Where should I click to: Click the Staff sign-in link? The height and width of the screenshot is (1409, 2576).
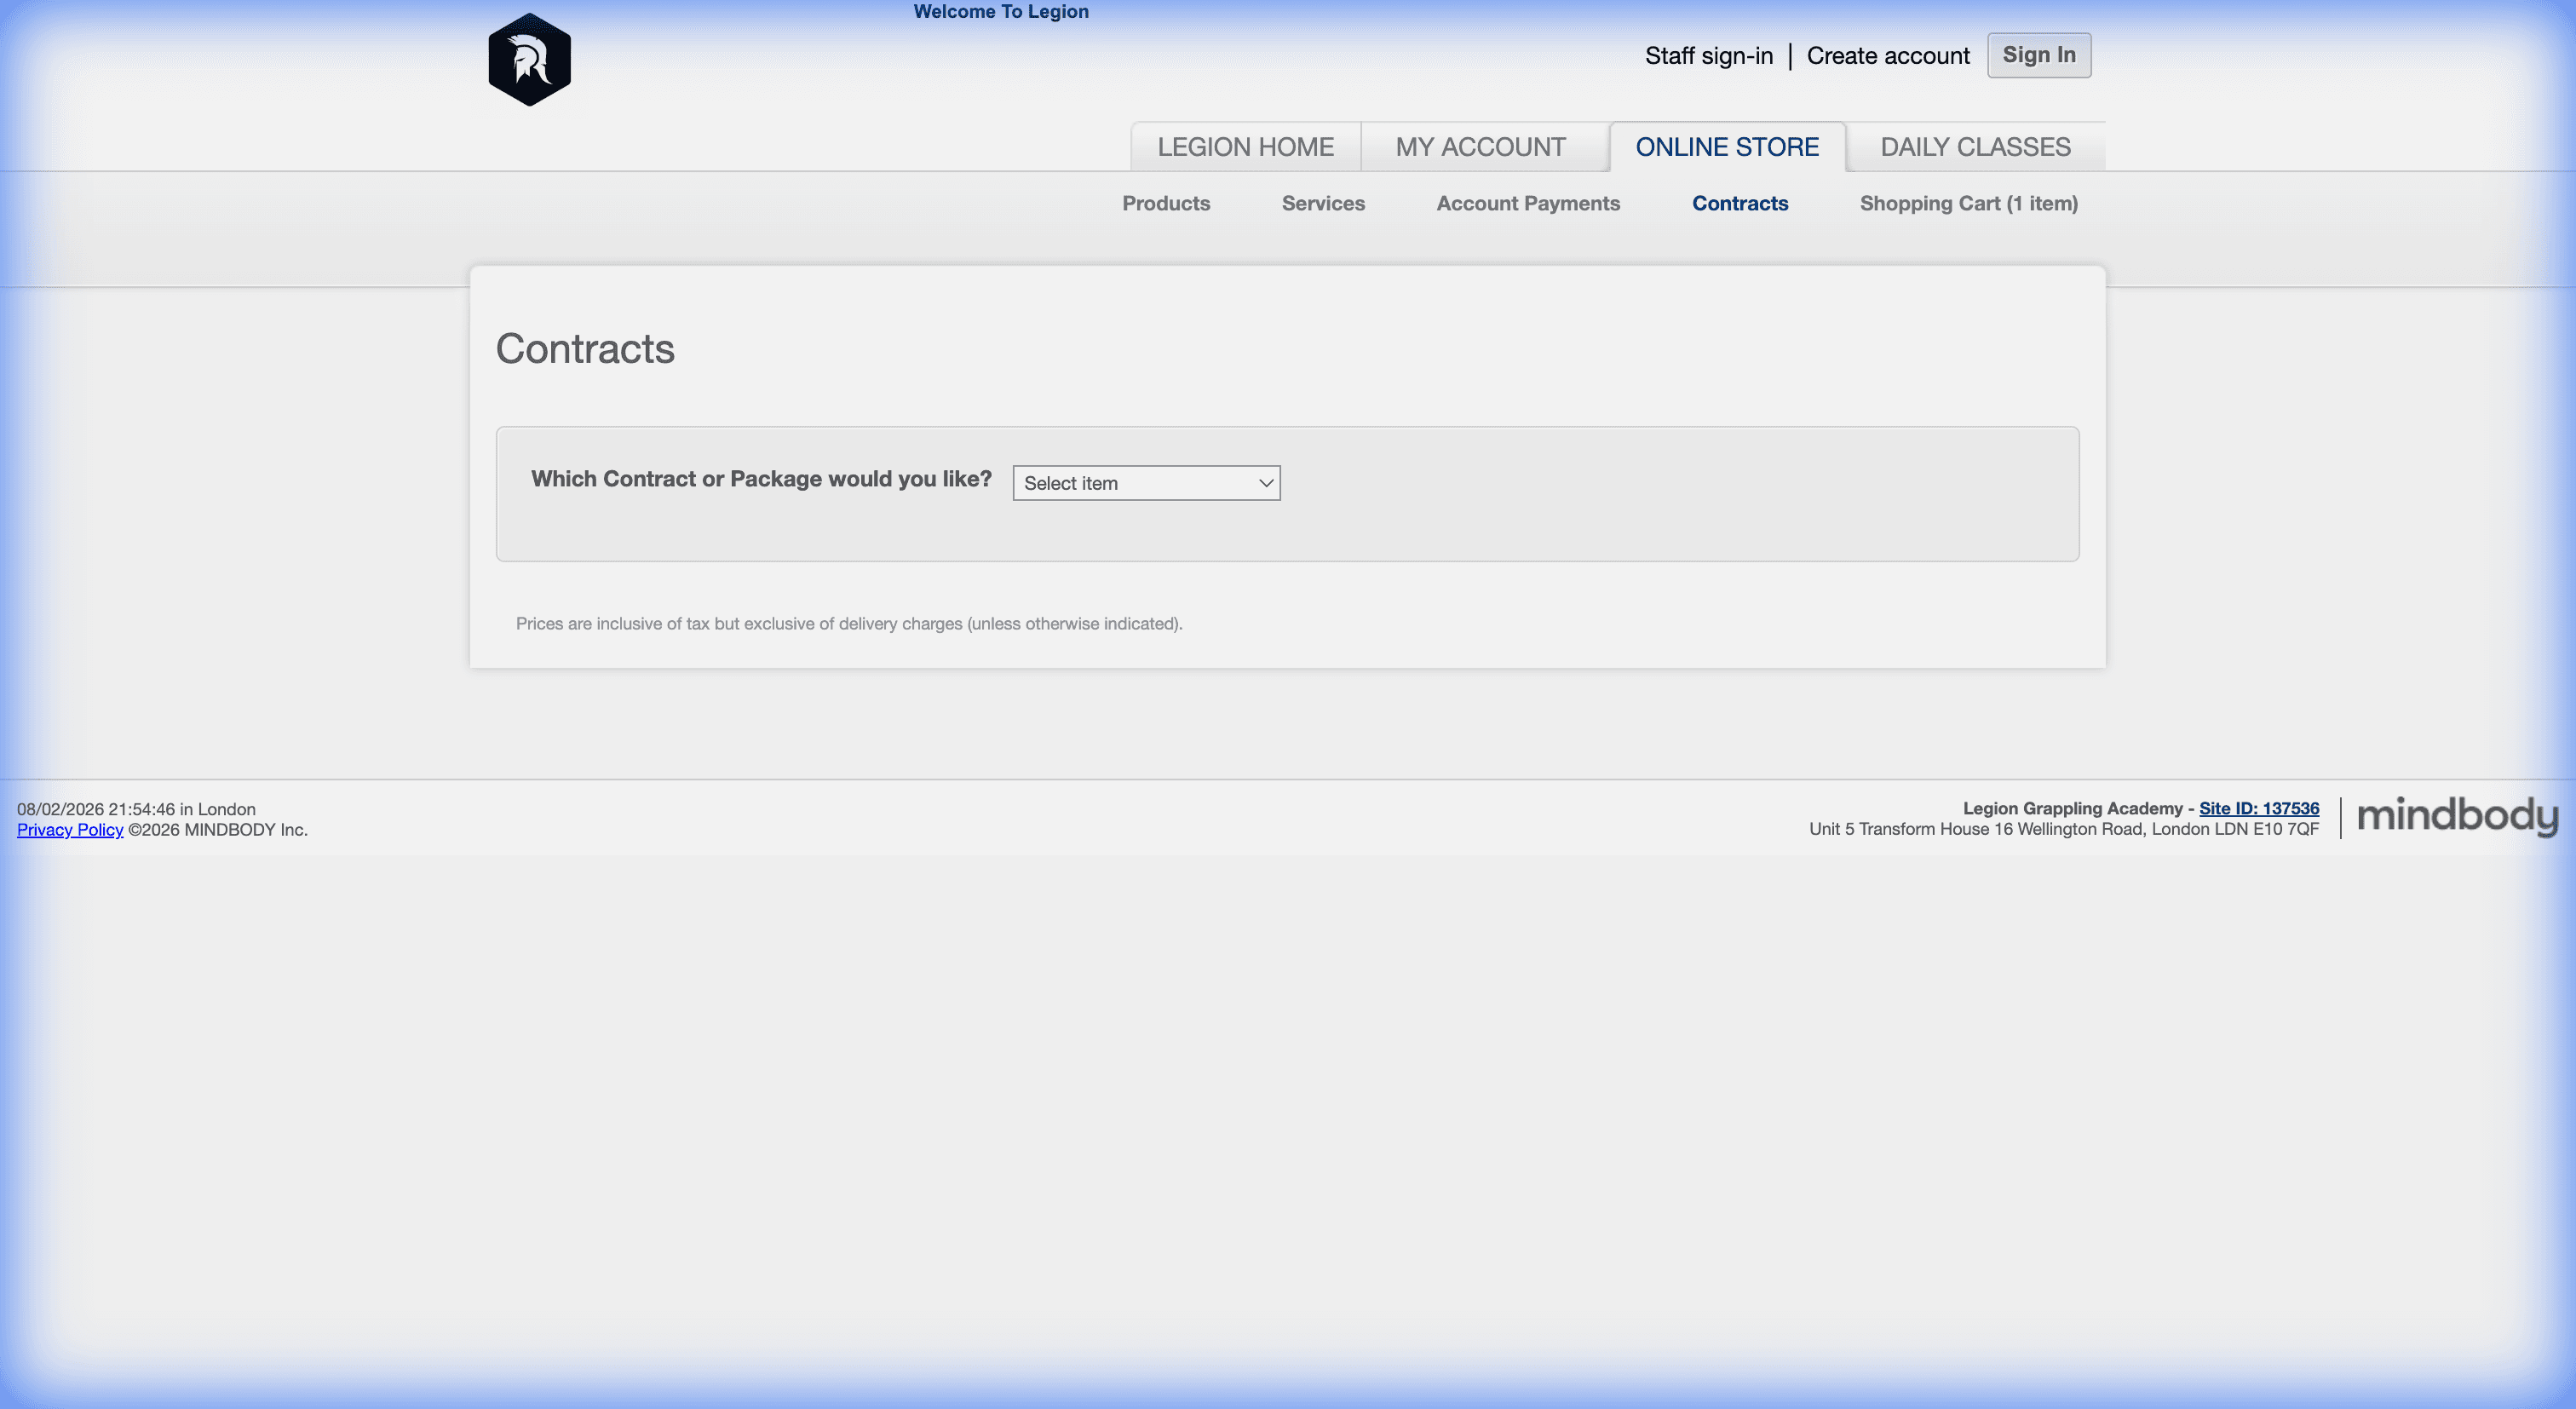point(1708,56)
